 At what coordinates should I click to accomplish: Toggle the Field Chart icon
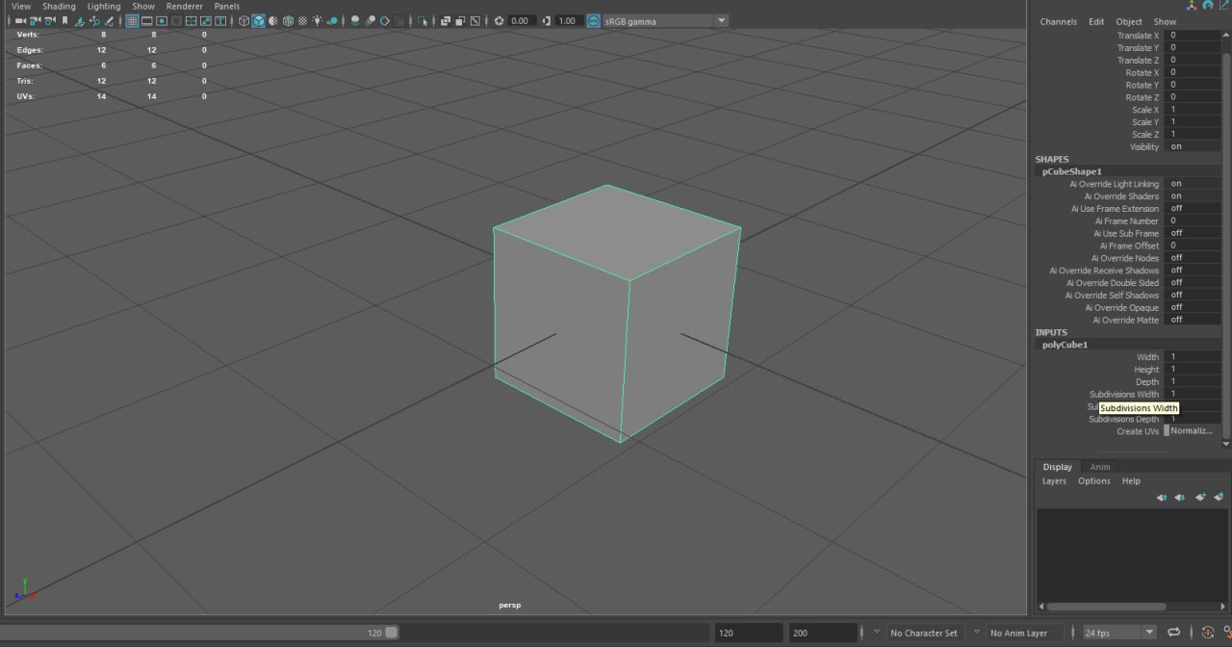[x=191, y=20]
